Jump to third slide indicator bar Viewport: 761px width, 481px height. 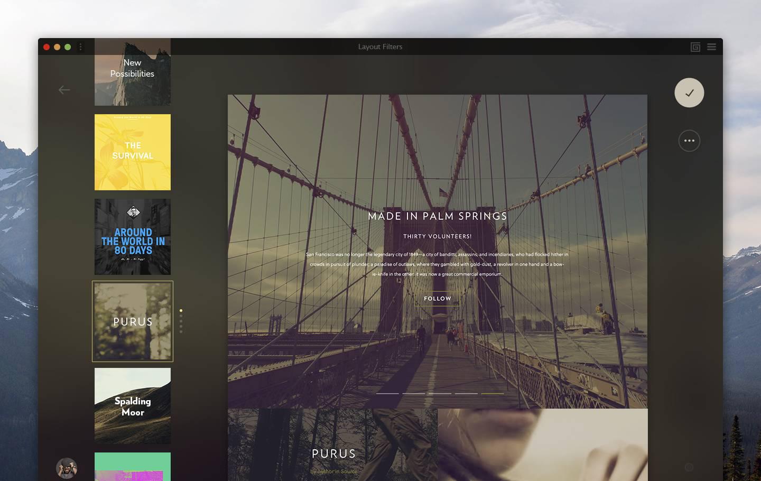(440, 393)
